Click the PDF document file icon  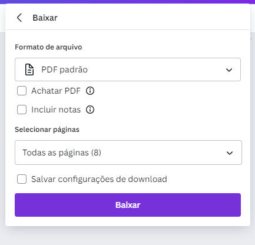coord(29,69)
